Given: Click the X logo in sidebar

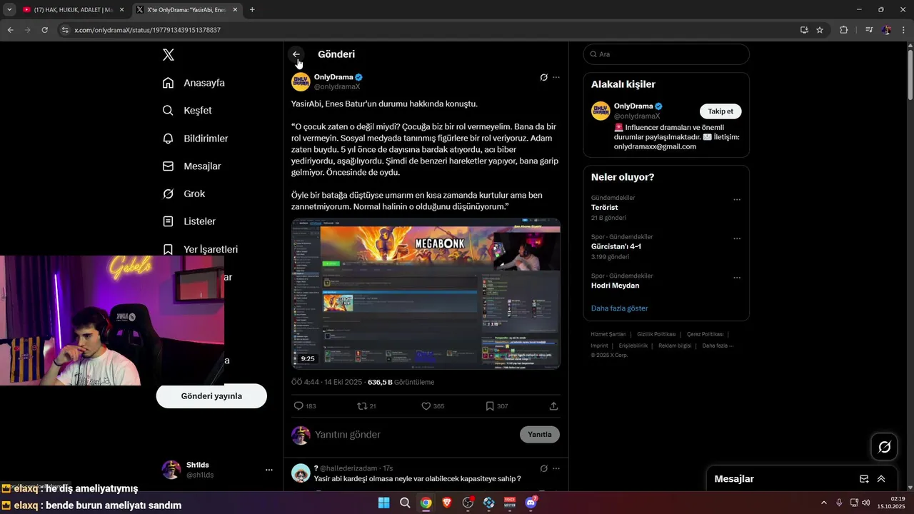Looking at the screenshot, I should (x=169, y=55).
